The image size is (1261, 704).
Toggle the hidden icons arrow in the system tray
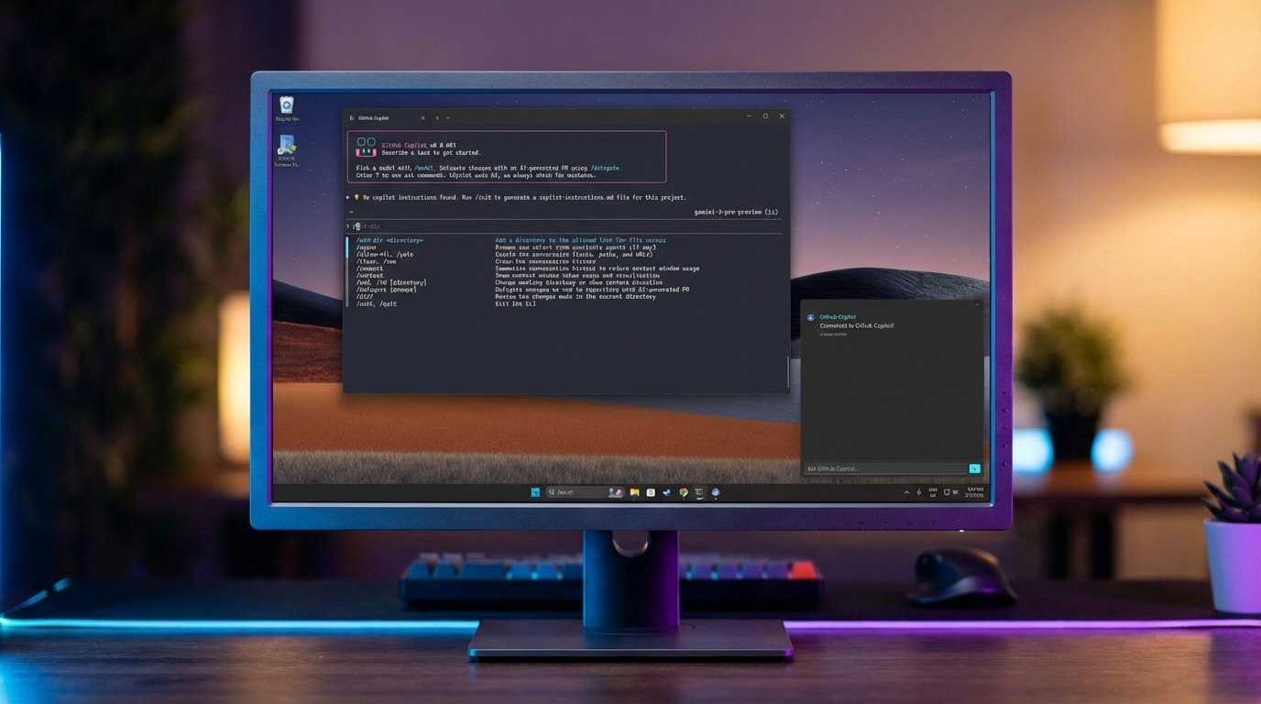[906, 492]
